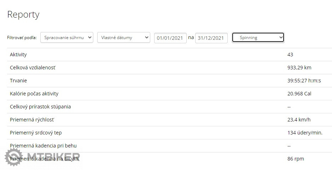Click the 933,29 km distance value
Image resolution: width=332 pixels, height=170 pixels.
click(x=299, y=68)
